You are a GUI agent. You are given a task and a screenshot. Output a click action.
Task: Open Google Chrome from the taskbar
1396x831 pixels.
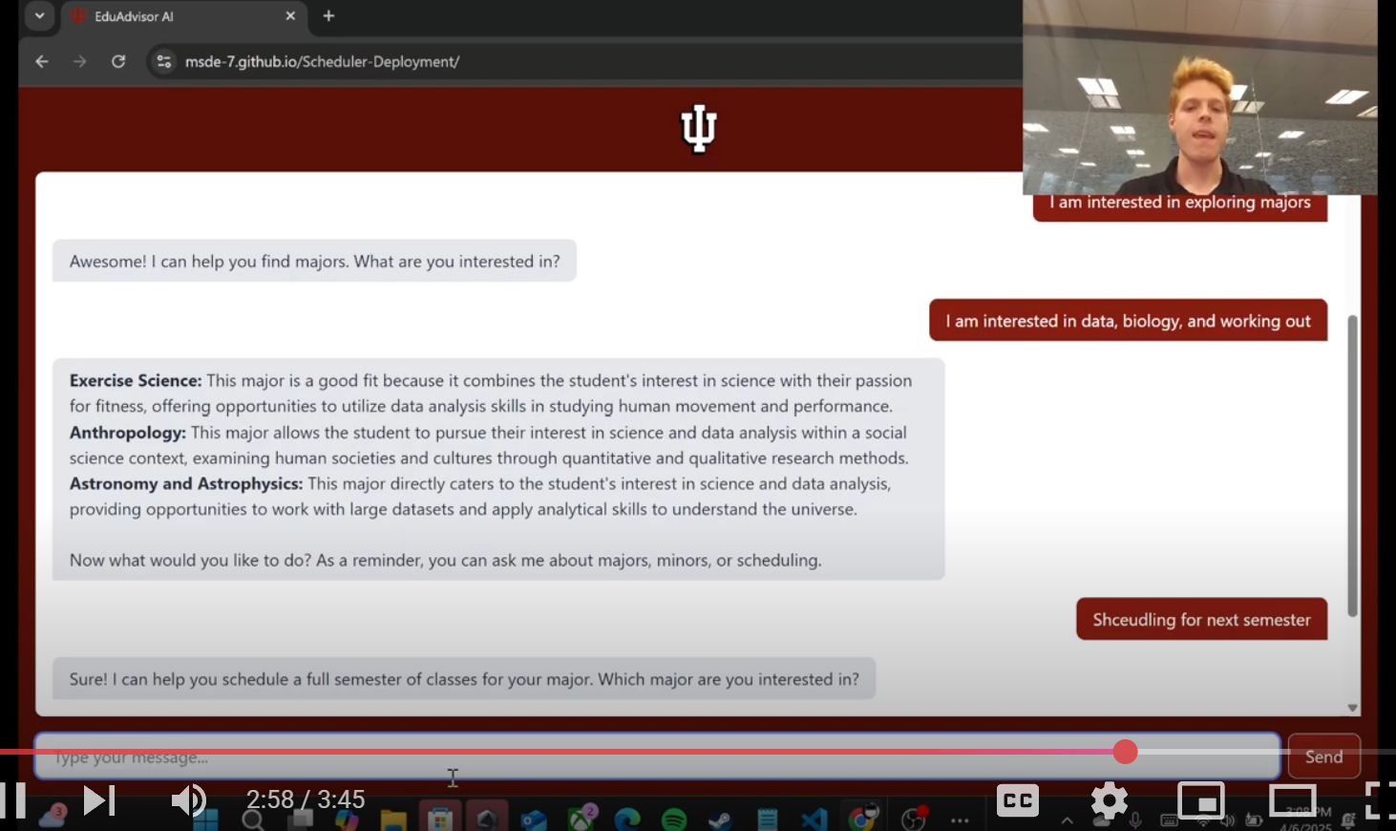coord(861,819)
